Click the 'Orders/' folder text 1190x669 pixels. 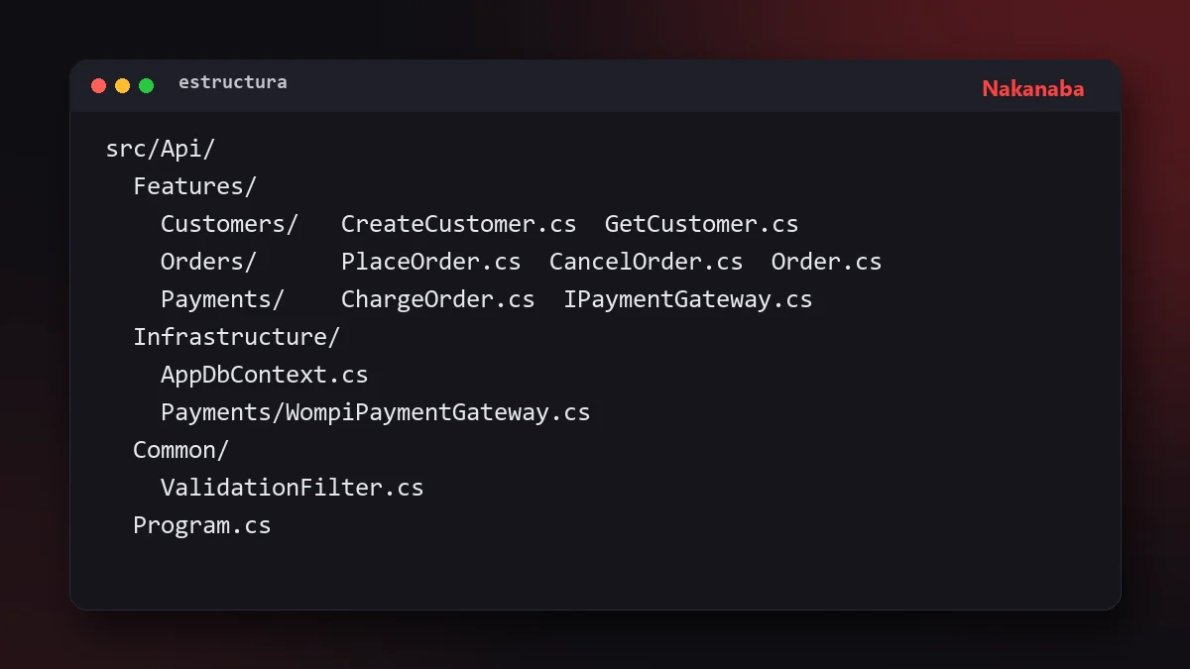[x=209, y=262]
